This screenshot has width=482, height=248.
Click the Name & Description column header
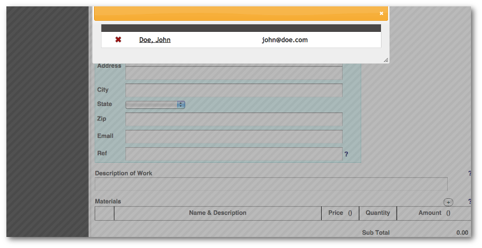(x=217, y=213)
